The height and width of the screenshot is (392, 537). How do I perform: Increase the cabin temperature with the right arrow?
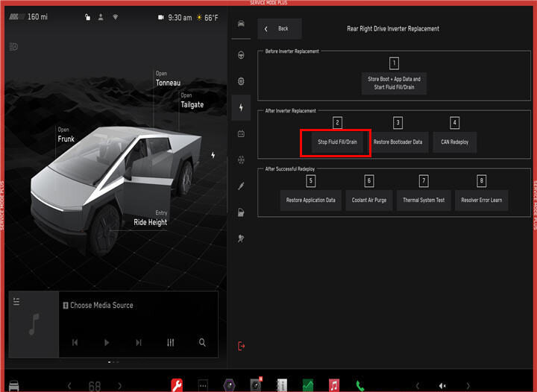coord(119,386)
